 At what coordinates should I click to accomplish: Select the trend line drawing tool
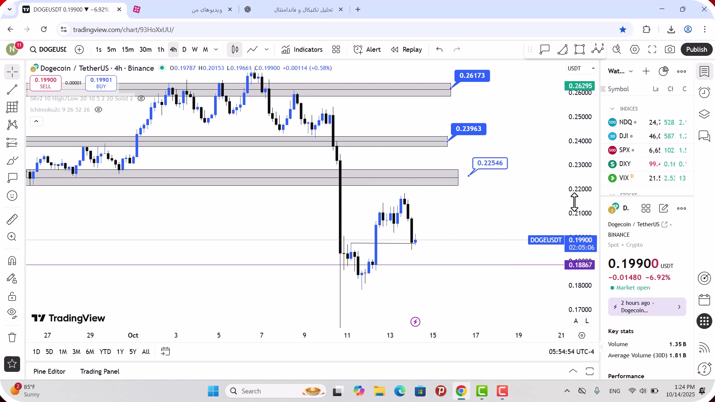12,89
